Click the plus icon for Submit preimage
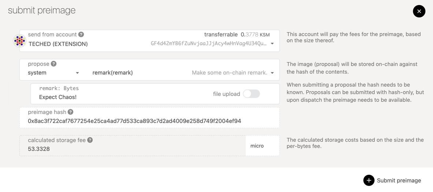Screen dimensions: 433x192 pyautogui.click(x=369, y=180)
